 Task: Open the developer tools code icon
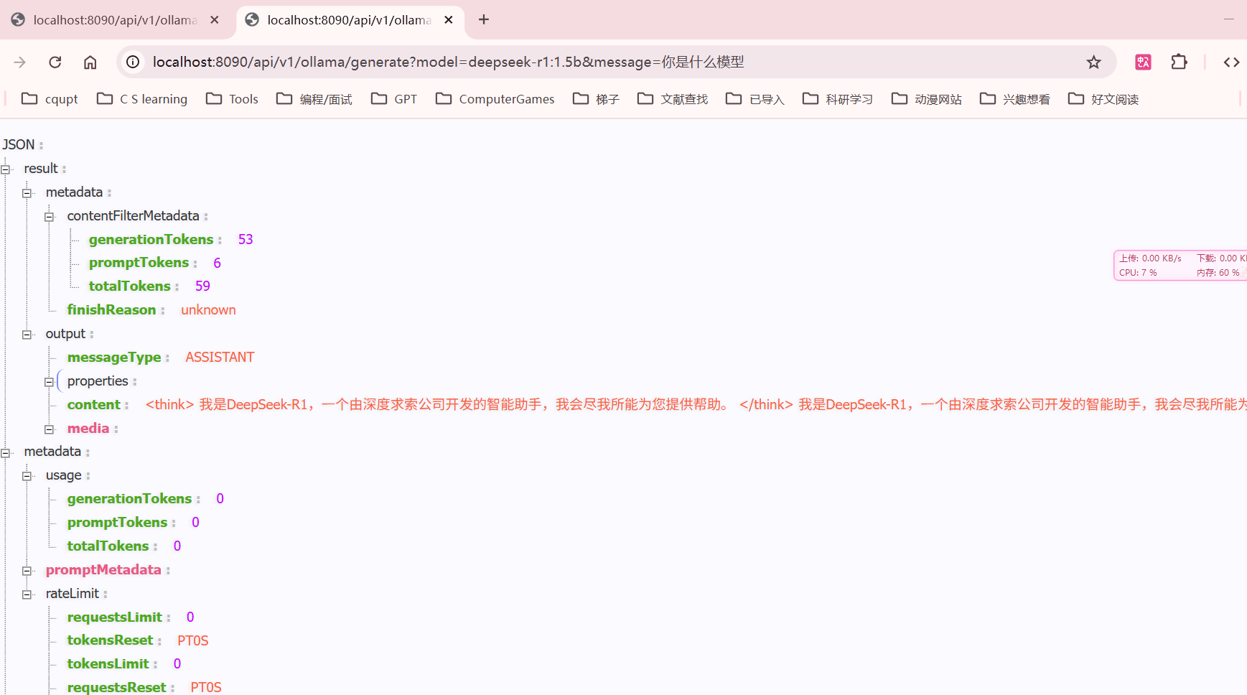pyautogui.click(x=1231, y=62)
